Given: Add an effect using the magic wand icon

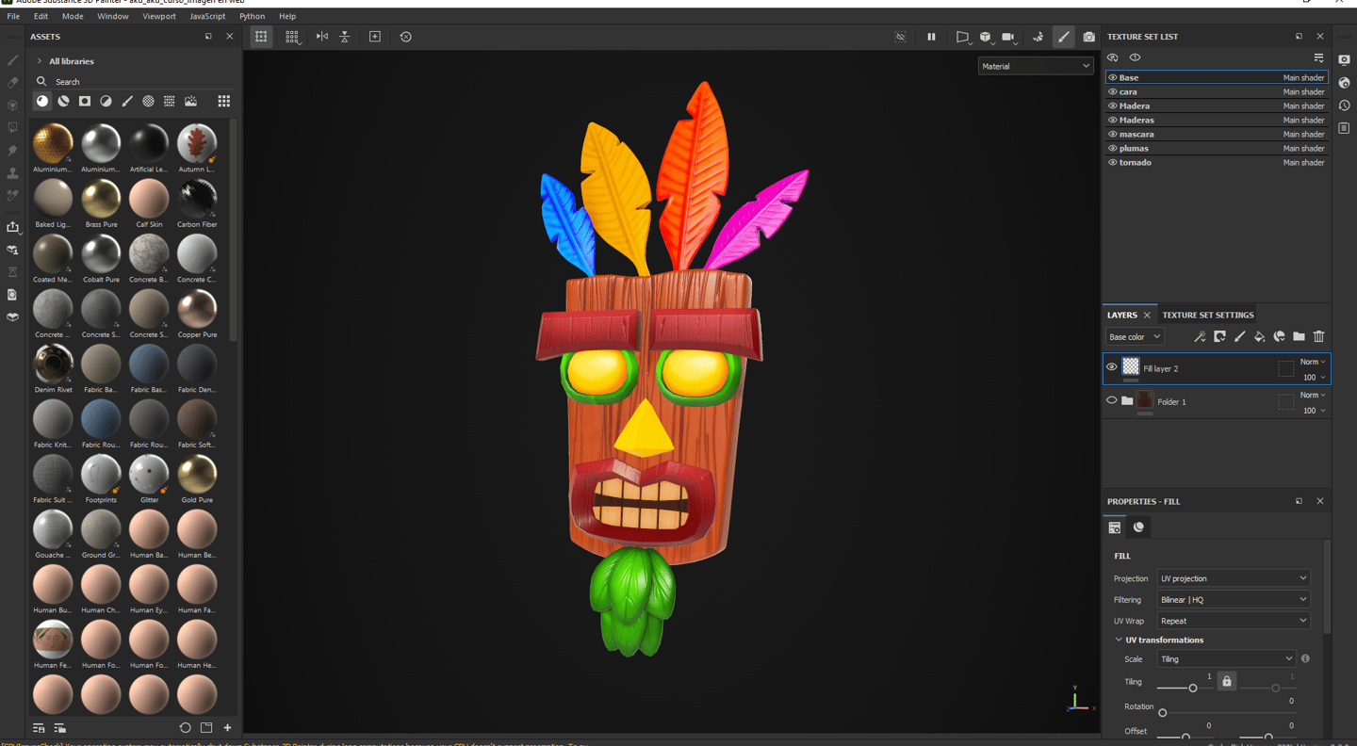Looking at the screenshot, I should (1200, 336).
